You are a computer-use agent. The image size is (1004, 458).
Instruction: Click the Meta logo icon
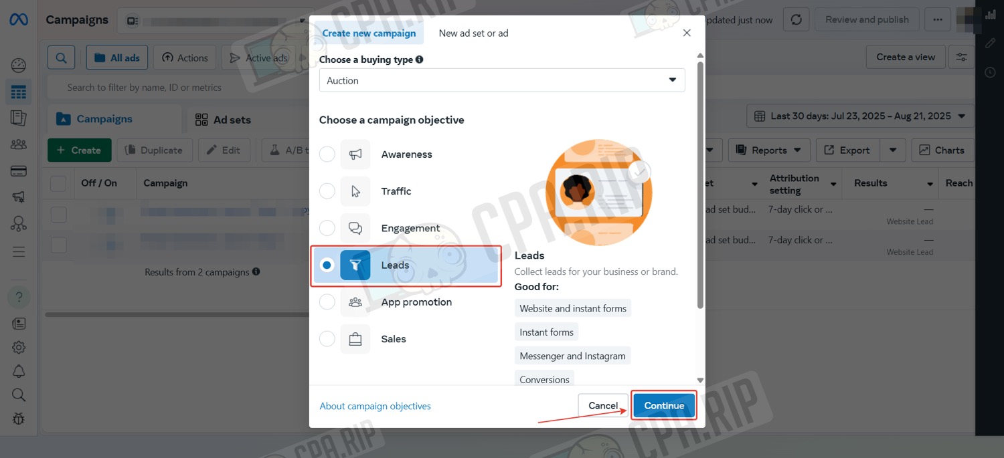coord(18,20)
